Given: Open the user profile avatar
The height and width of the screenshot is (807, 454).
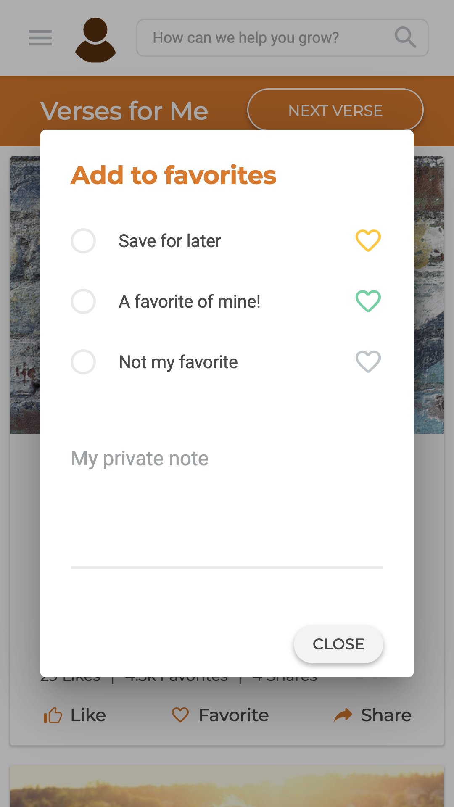Looking at the screenshot, I should 95,40.
